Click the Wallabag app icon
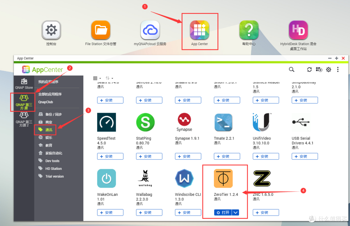 (145, 178)
